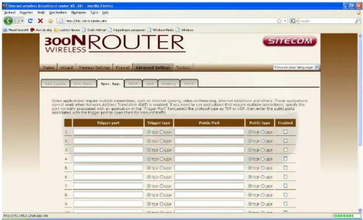
Task: Open the Advanced Settings tab
Action: coord(153,68)
